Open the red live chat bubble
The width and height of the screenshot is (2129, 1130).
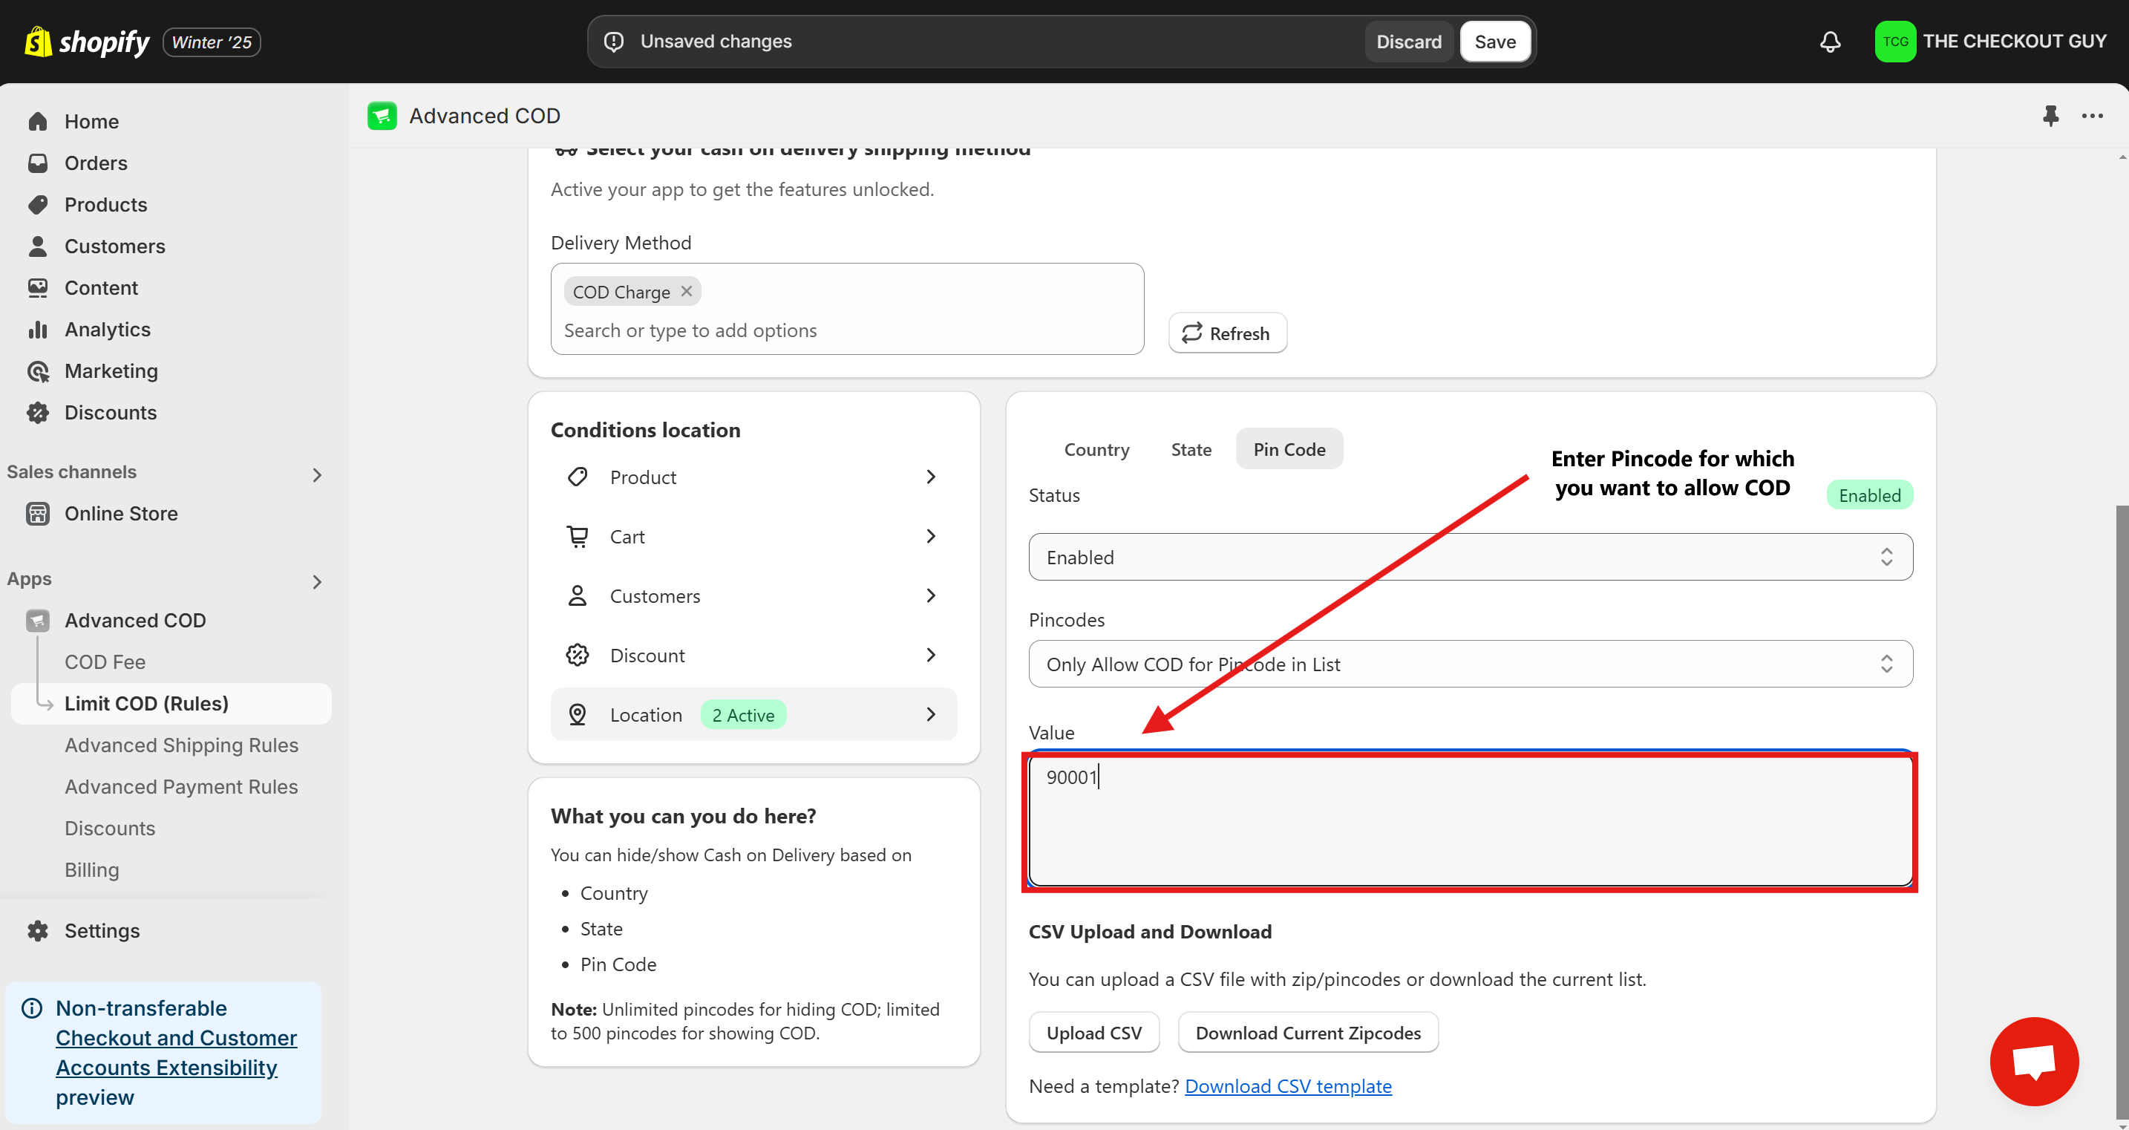coord(2034,1062)
